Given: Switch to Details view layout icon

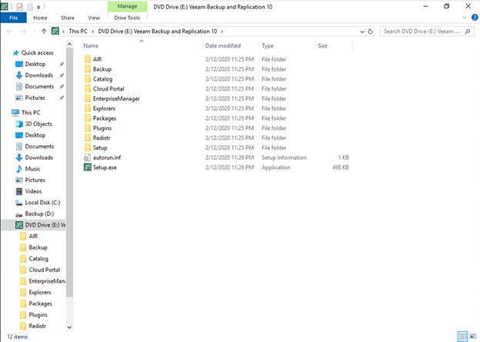Looking at the screenshot, I should (462, 337).
